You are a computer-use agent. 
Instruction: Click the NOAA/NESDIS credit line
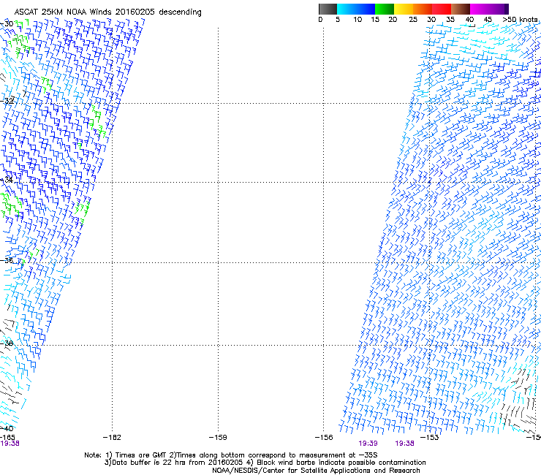316,471
